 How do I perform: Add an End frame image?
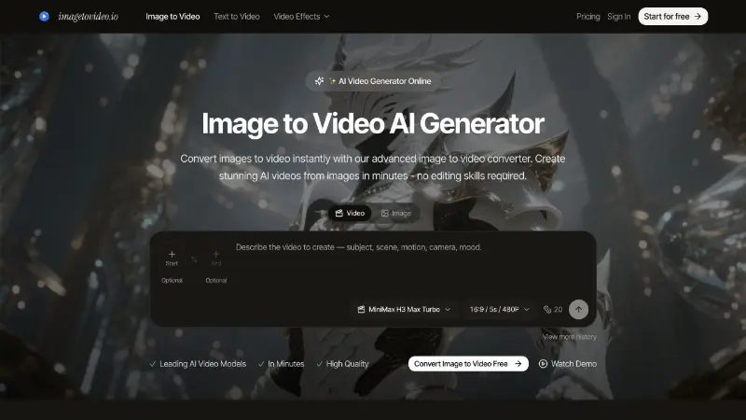pyautogui.click(x=216, y=259)
